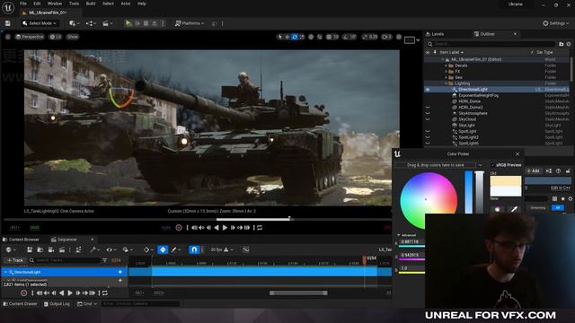The image size is (575, 323).
Task: Collapse the Lighting folder in Outliner
Action: tap(447, 83)
